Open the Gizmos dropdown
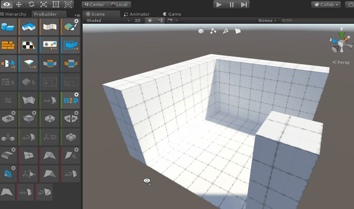Screen dimensions: 354x209 (267, 20)
